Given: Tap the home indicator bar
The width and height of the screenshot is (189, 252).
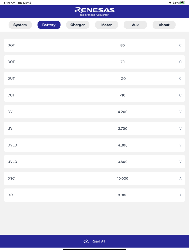Looking at the screenshot, I should [94, 250].
